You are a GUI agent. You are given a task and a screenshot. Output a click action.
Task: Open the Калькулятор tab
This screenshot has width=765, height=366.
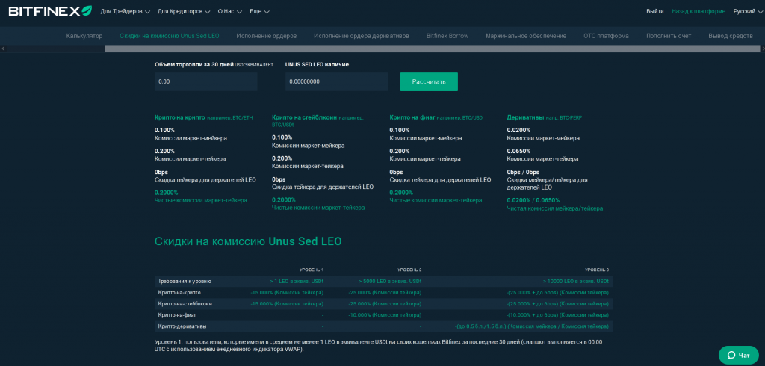84,36
